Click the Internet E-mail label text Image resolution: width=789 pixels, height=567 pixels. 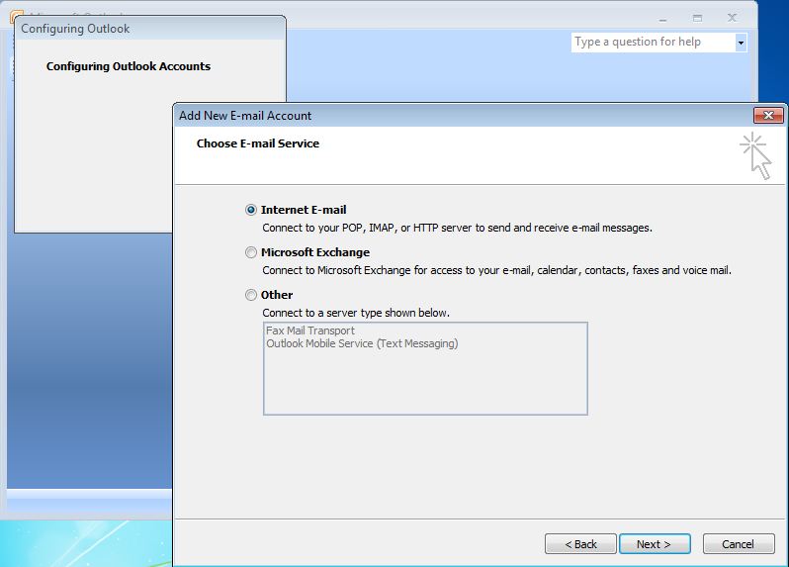click(x=304, y=210)
